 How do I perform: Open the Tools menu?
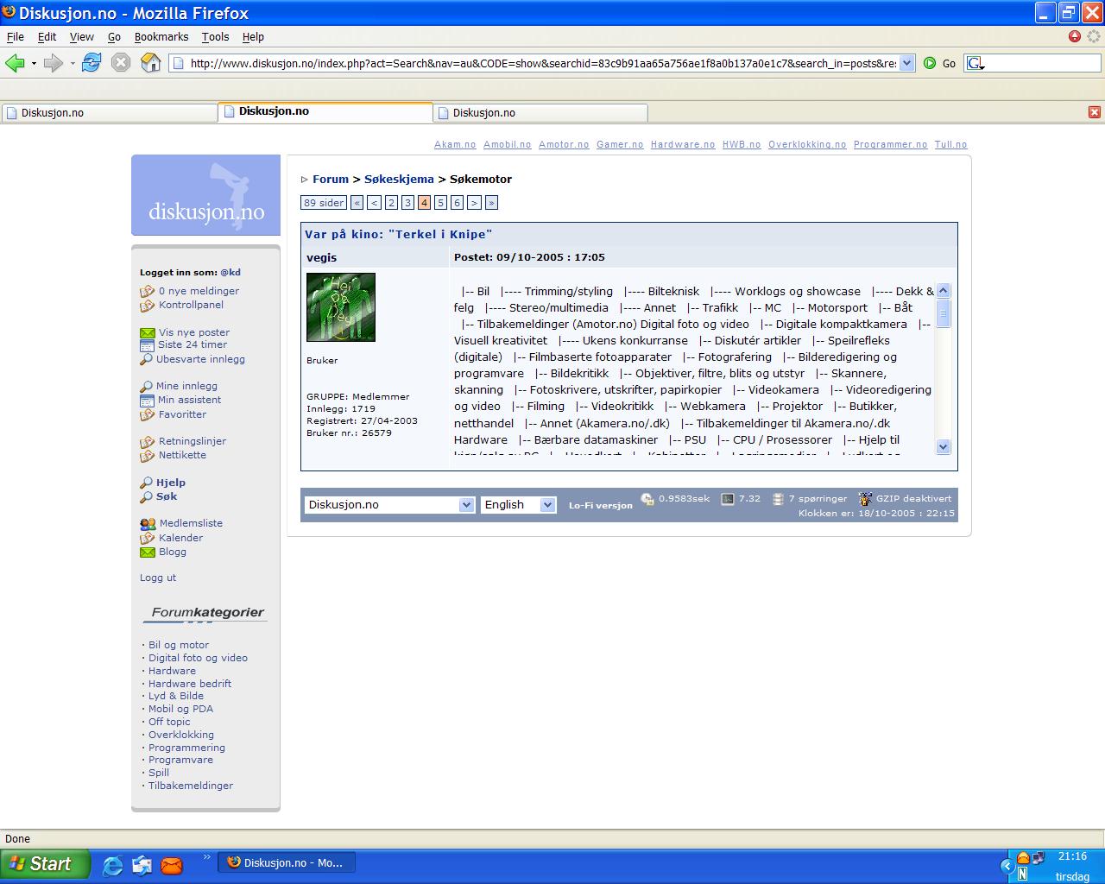[x=215, y=37]
